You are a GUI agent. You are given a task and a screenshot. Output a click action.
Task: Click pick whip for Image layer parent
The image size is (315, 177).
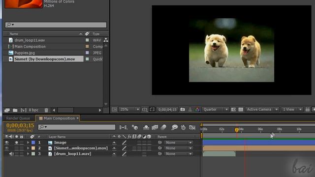(x=160, y=143)
